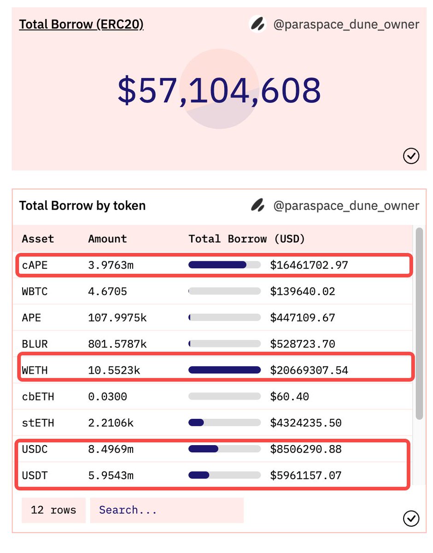This screenshot has width=433, height=553.
Task: Open @paraspace_dune_owner profile in top card
Action: click(346, 24)
